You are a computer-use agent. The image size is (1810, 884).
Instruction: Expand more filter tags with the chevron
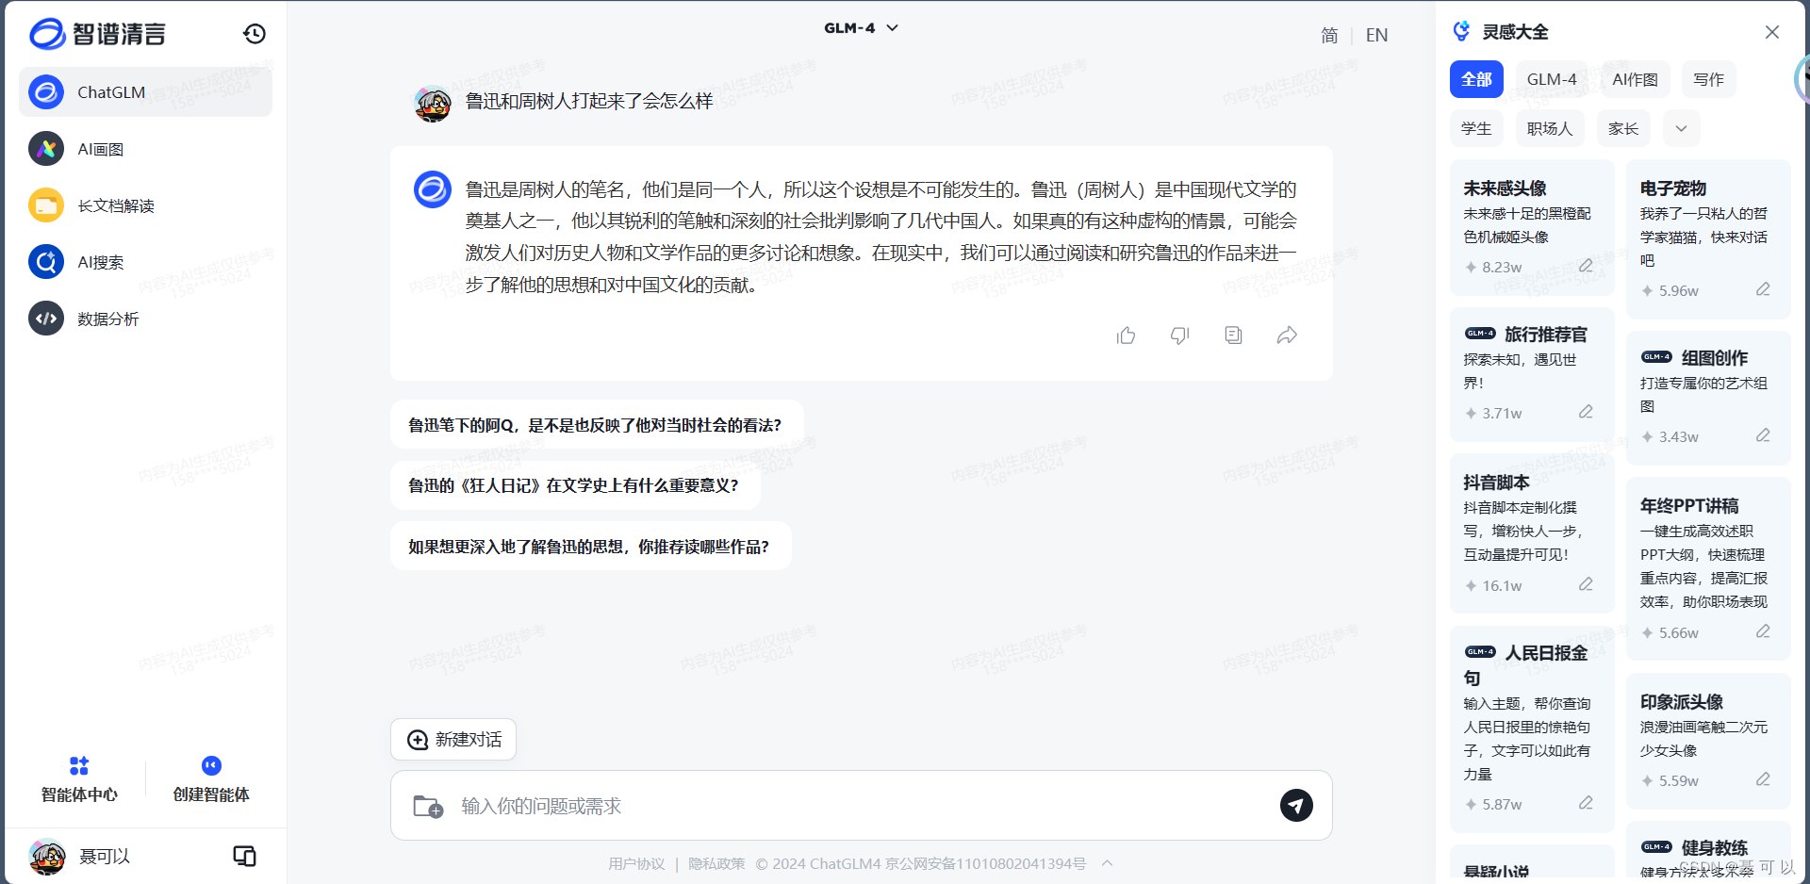[1681, 128]
